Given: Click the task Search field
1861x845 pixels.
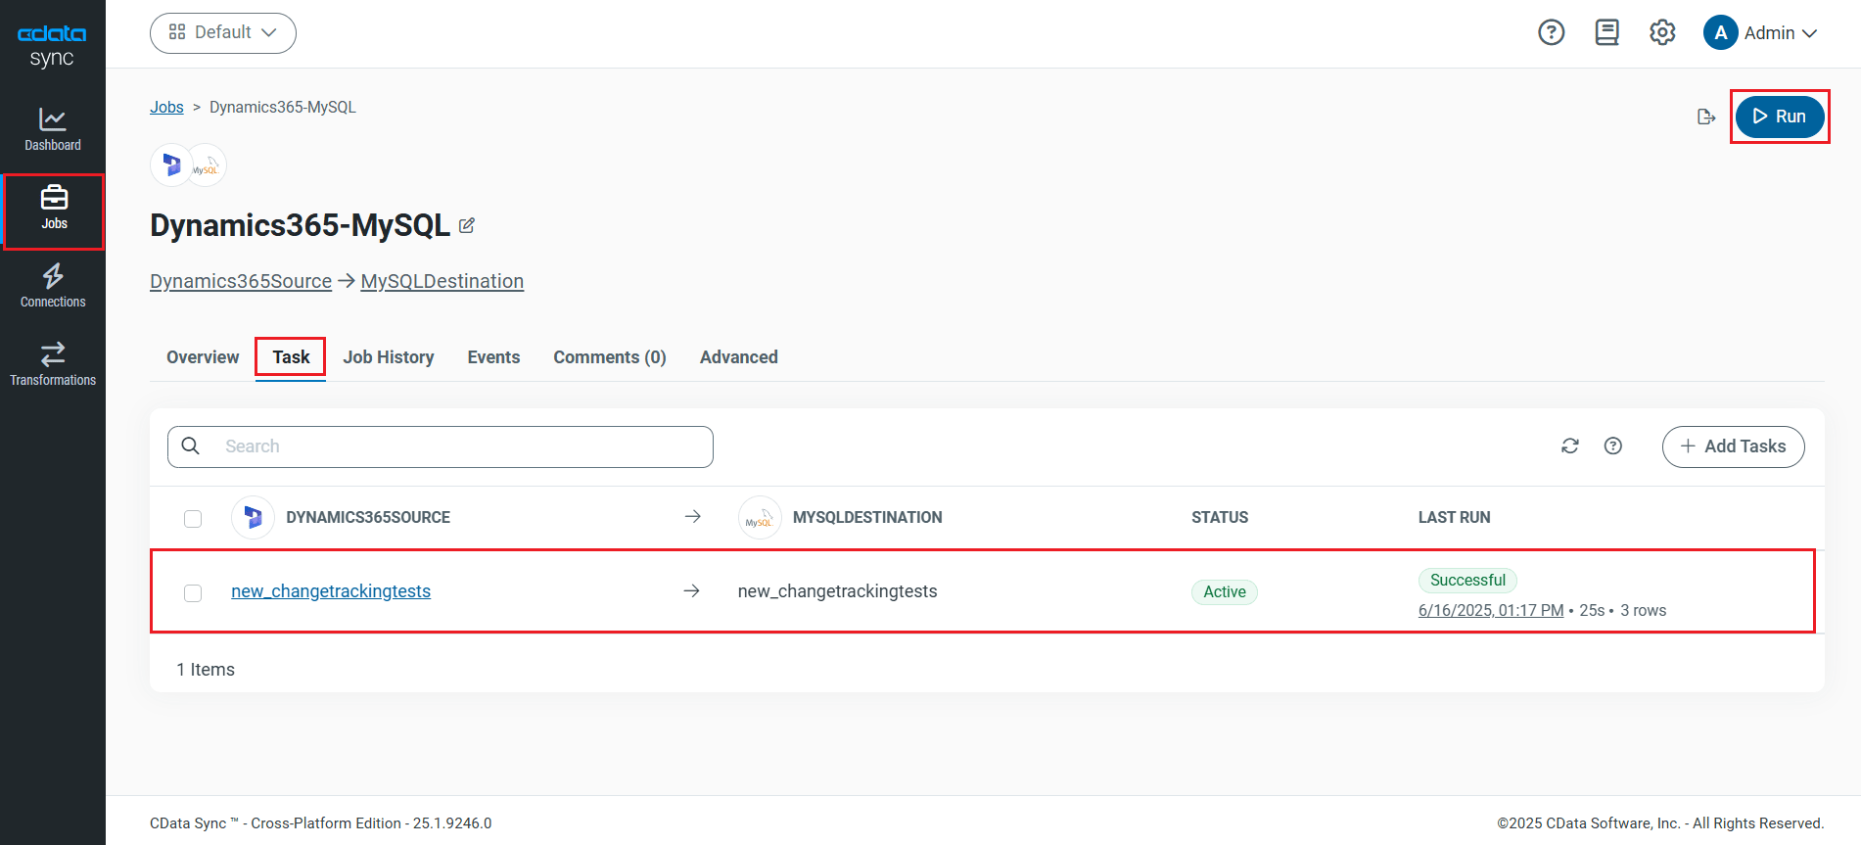Looking at the screenshot, I should pos(441,446).
